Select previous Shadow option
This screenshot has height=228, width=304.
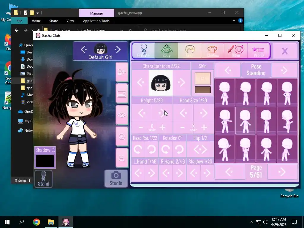coord(194,173)
